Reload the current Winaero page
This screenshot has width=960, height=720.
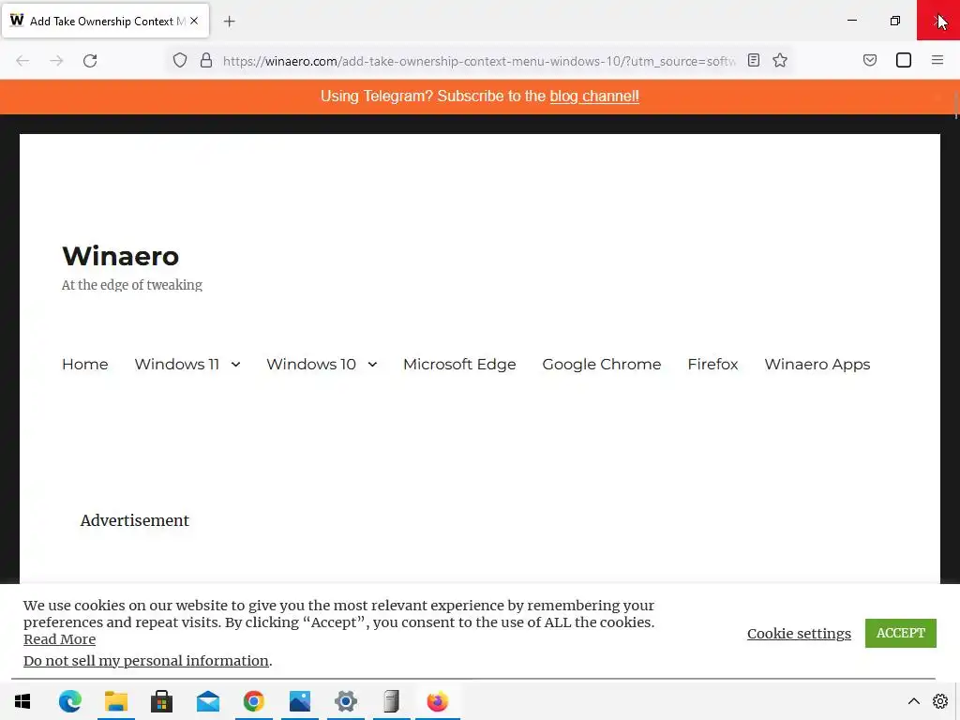pyautogui.click(x=90, y=61)
